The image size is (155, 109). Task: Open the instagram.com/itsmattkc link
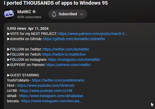click(x=74, y=60)
